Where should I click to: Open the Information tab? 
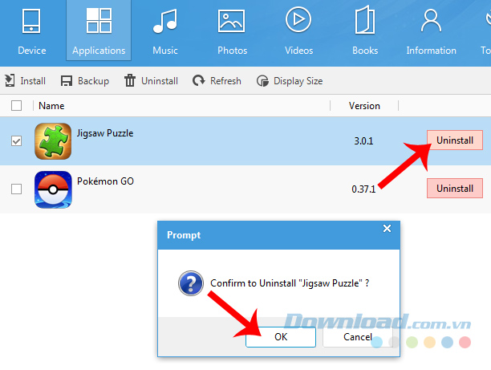pos(431,31)
